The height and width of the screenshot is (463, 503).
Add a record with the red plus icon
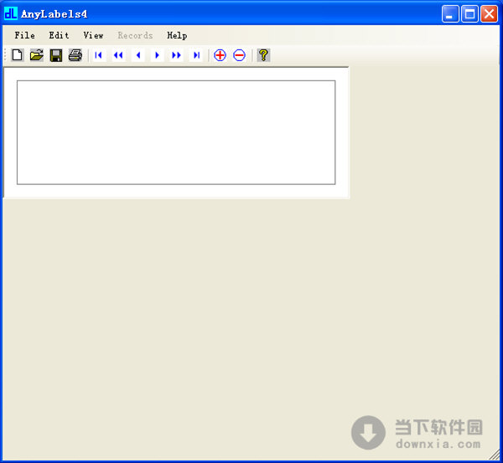[220, 55]
